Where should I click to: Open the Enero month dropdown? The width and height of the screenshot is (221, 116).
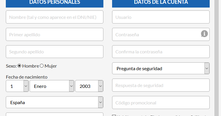pos(52,86)
